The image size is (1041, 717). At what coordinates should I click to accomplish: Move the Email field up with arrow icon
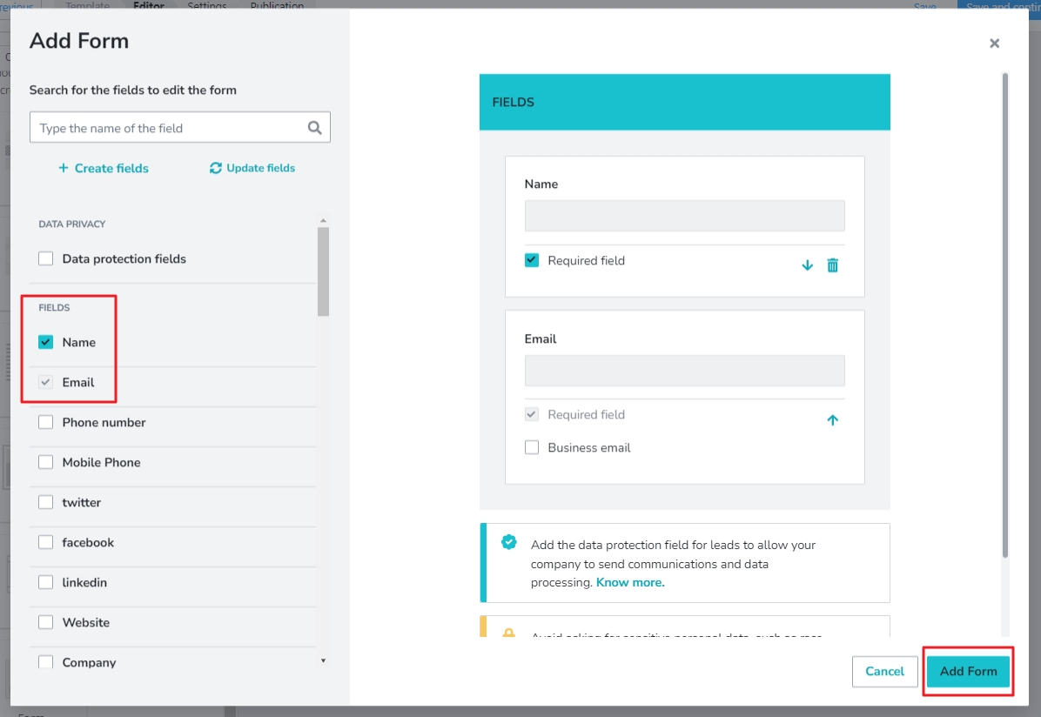click(x=832, y=419)
